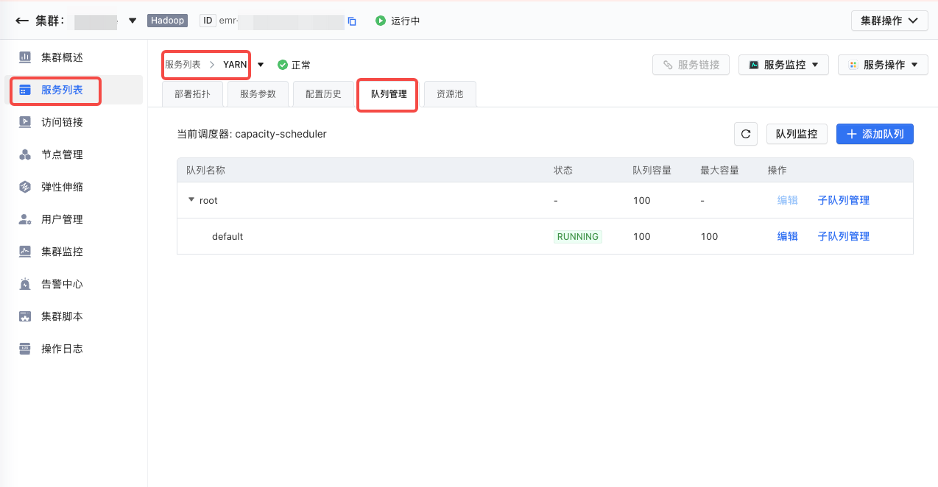Click the 集群概述 chart icon in sidebar
This screenshot has width=938, height=487.
click(25, 57)
